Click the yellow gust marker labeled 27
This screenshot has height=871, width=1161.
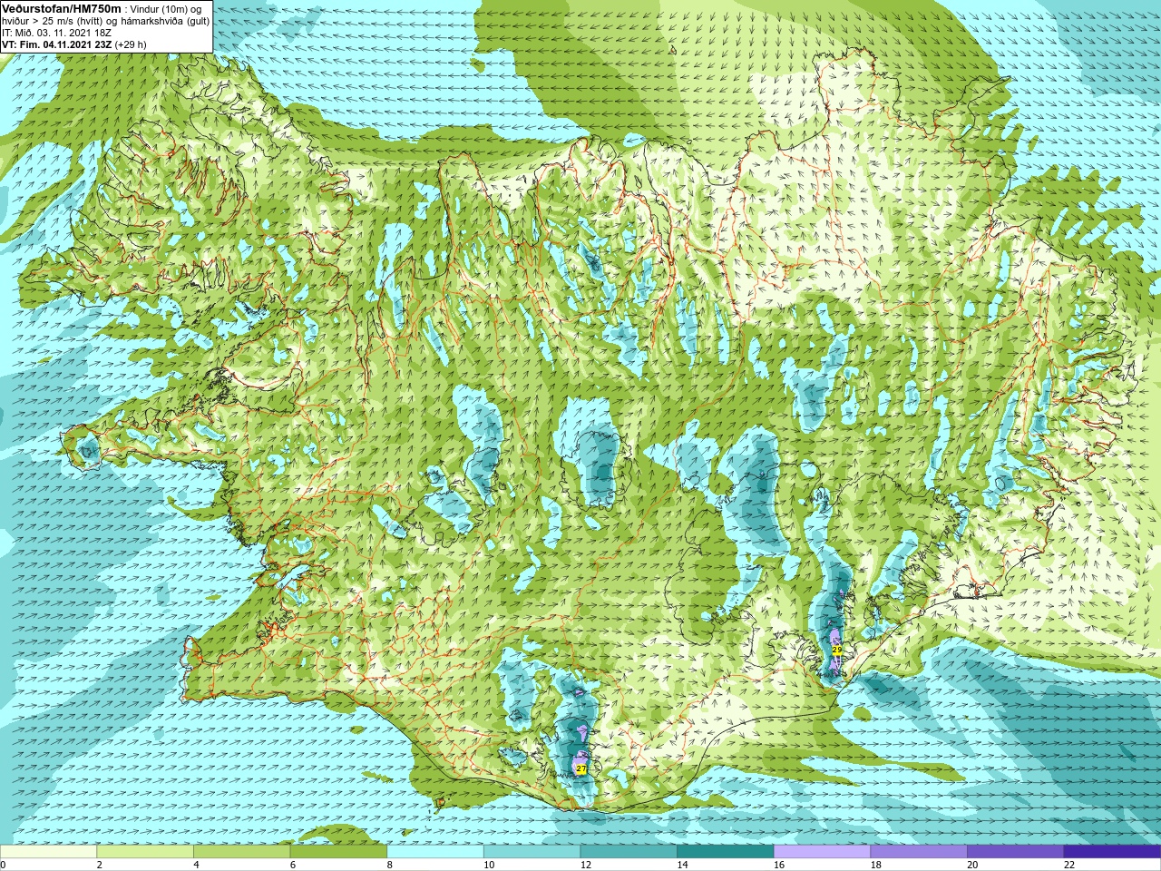click(x=581, y=768)
